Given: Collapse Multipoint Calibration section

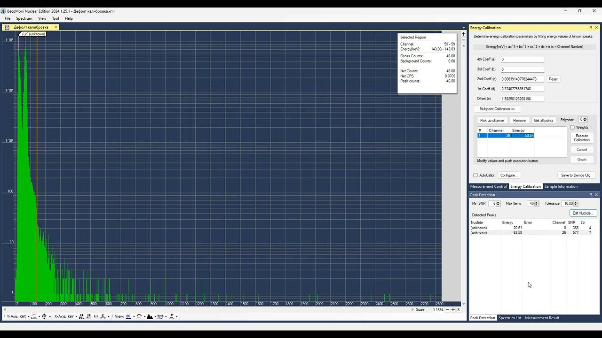Looking at the screenshot, I should coord(497,109).
